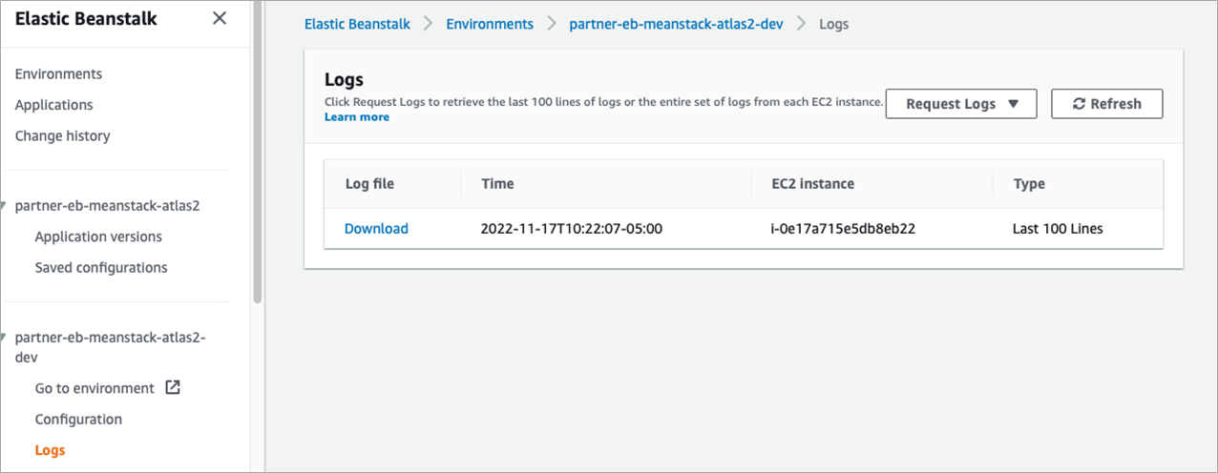Open the Request Logs dropdown
Image resolution: width=1218 pixels, height=473 pixels.
pos(961,104)
